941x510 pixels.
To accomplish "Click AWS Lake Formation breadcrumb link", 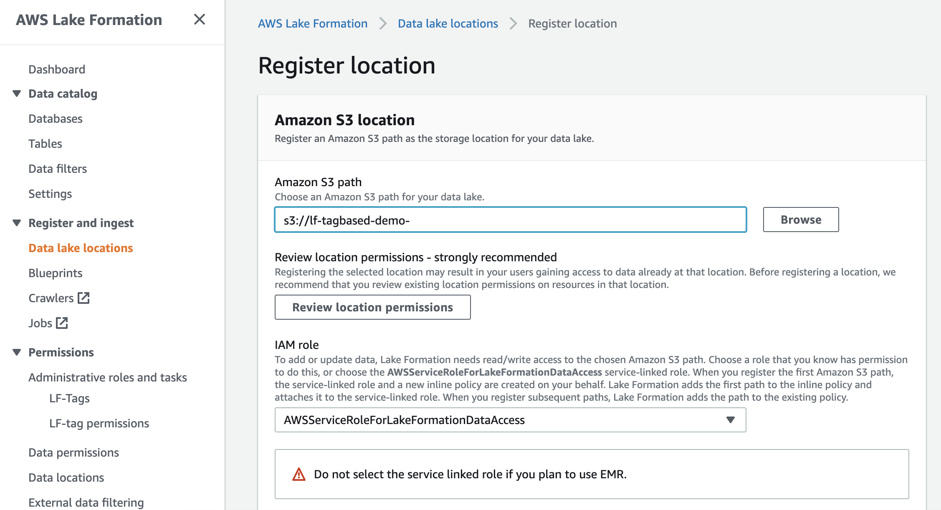I will point(313,24).
